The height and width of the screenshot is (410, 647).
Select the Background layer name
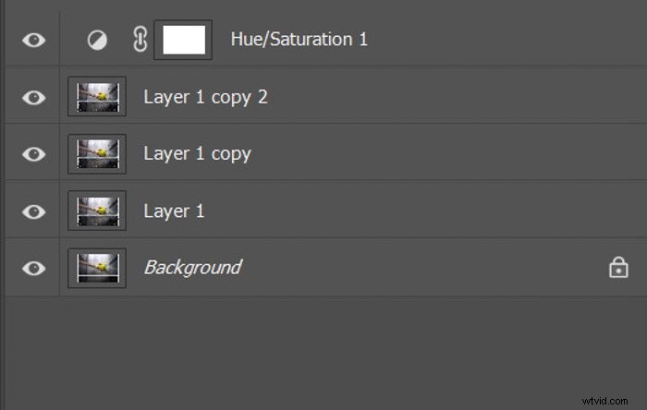192,268
